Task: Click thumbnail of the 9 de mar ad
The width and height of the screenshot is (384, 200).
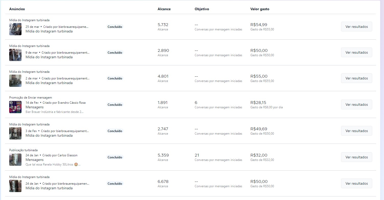Action: point(15,55)
